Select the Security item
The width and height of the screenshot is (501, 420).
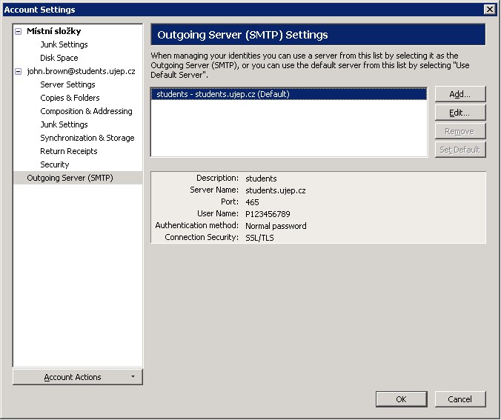click(54, 164)
